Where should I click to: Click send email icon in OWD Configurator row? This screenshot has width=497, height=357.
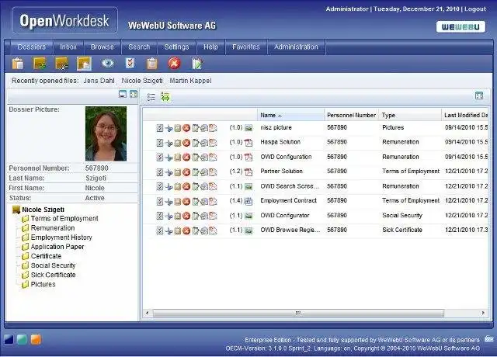tap(204, 216)
